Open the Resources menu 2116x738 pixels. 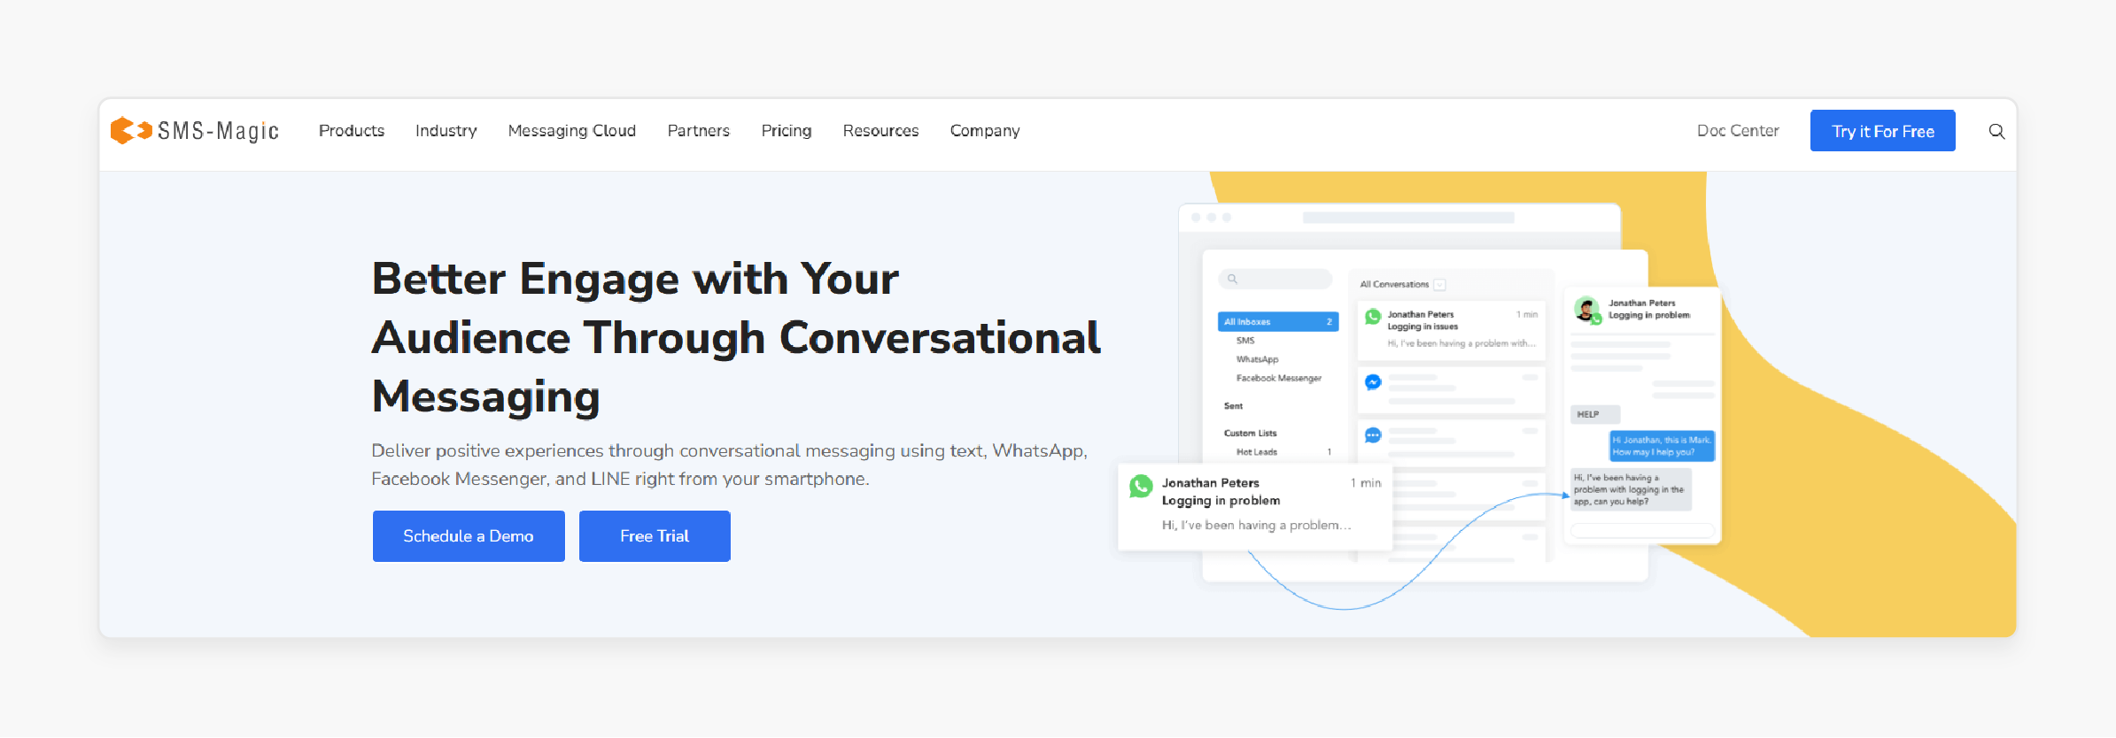(x=881, y=131)
